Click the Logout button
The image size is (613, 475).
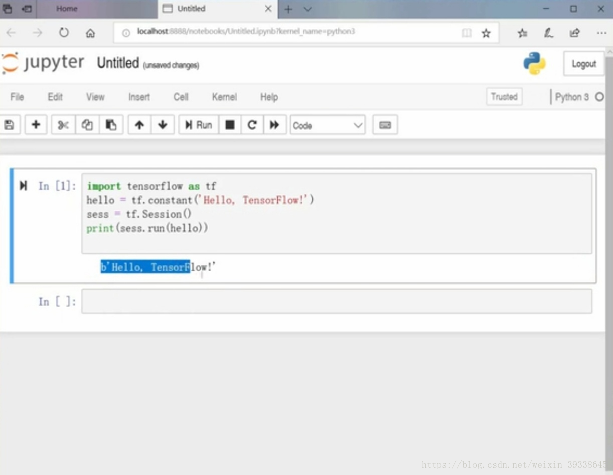(584, 64)
